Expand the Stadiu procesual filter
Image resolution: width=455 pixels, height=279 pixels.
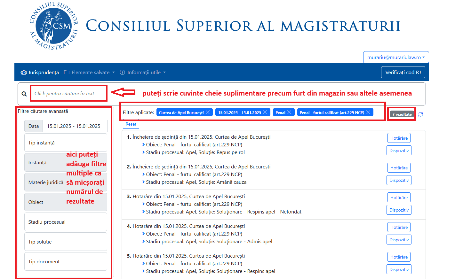click(x=66, y=222)
